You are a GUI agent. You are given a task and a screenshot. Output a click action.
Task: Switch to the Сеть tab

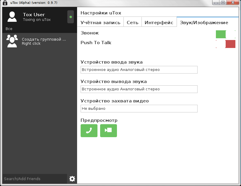(133, 23)
